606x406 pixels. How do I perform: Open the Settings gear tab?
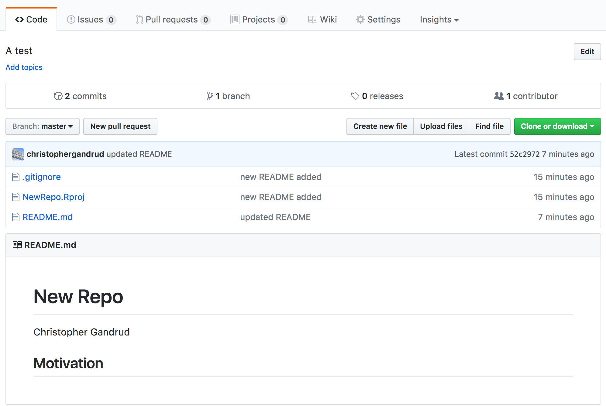pos(378,20)
